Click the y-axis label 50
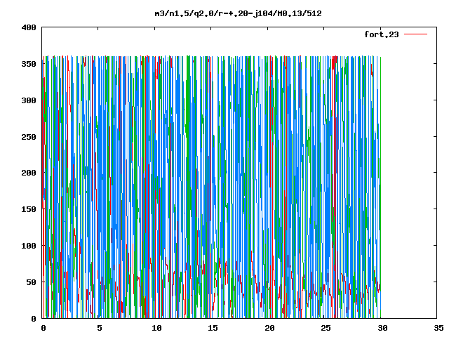The image size is (449, 337). point(31,282)
